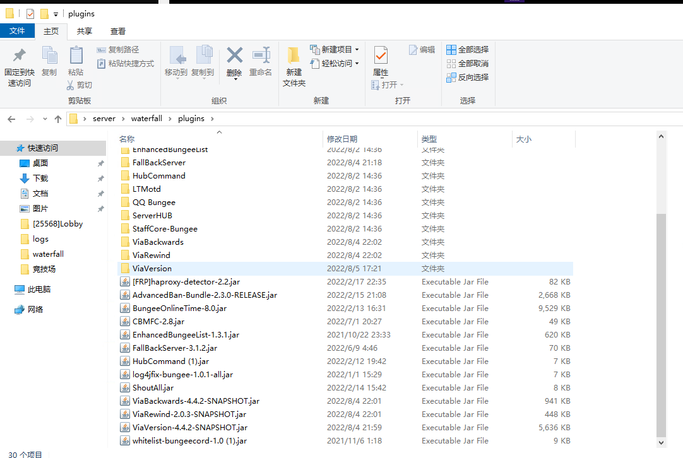Click Select None (全部取消)
The image size is (683, 458).
tap(468, 64)
